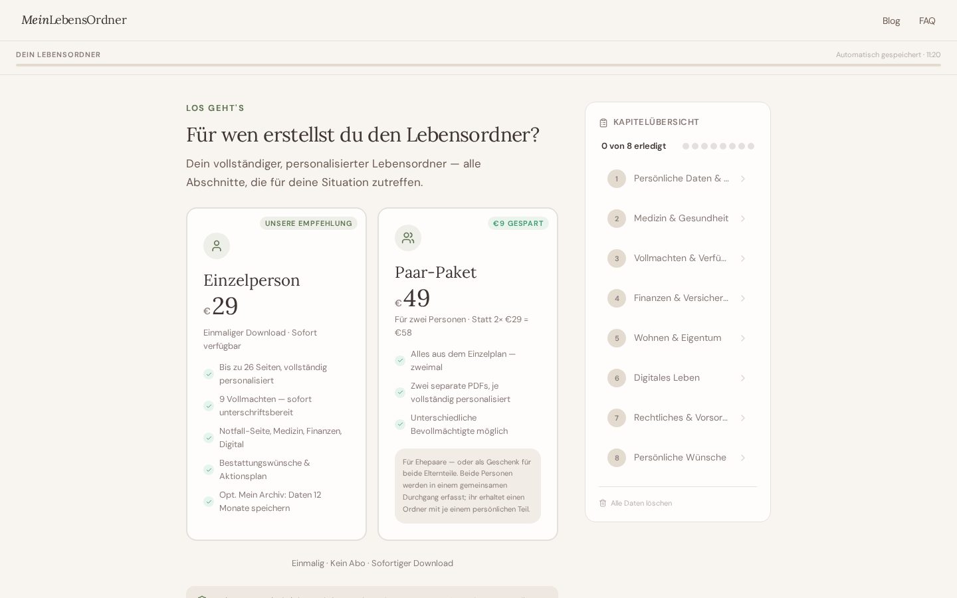Viewport: 957px width, 598px height.
Task: Click checkmark beside '9 Vollmachten'
Action: [x=209, y=406]
